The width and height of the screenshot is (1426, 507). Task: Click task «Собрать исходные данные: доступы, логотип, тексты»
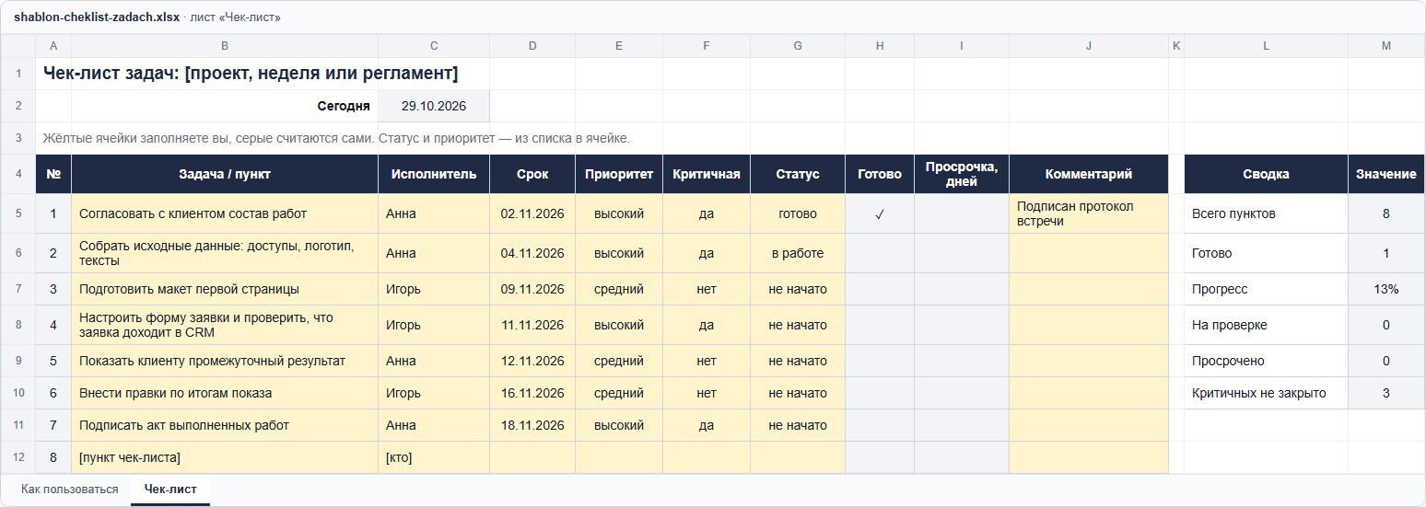[x=225, y=253]
